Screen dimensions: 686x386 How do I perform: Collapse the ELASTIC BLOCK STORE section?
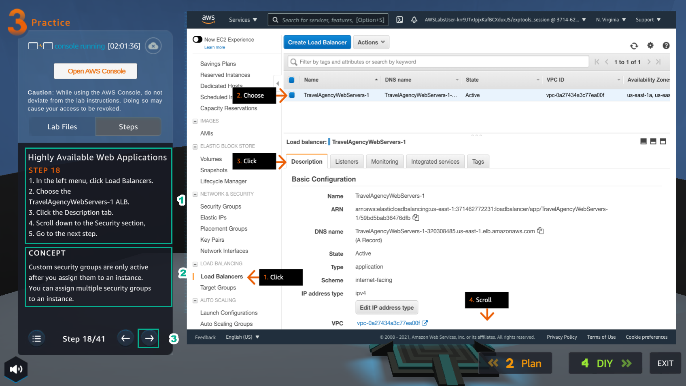tap(195, 147)
